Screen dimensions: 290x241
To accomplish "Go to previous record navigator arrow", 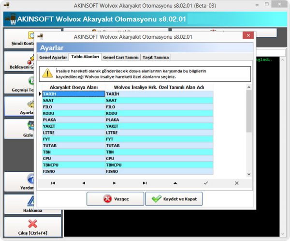I will point(84,183).
